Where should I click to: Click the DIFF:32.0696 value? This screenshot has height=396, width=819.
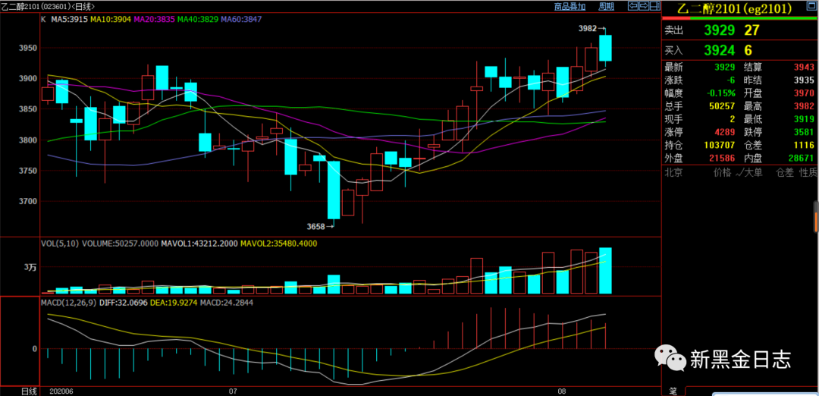click(x=124, y=303)
